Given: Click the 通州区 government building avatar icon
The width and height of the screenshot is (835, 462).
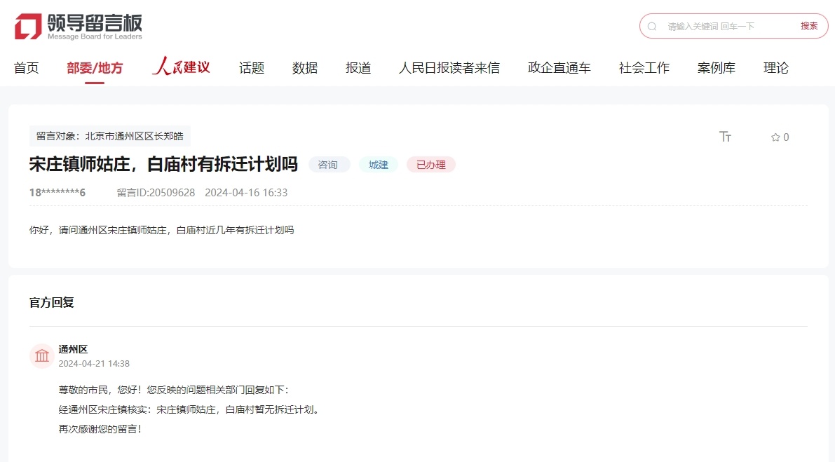Looking at the screenshot, I should point(42,356).
